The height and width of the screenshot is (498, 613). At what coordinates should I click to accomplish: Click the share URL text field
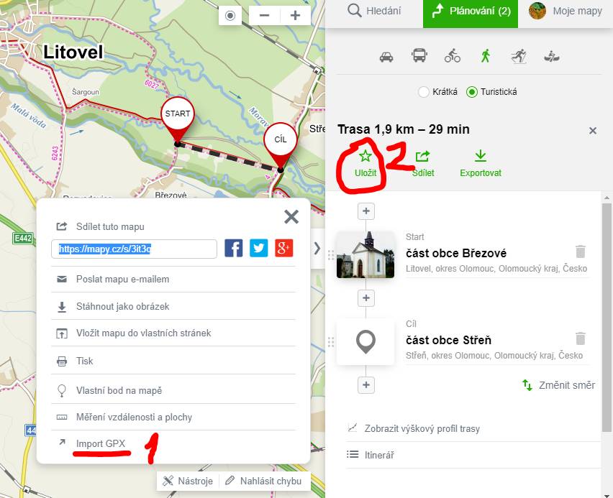pyautogui.click(x=134, y=249)
